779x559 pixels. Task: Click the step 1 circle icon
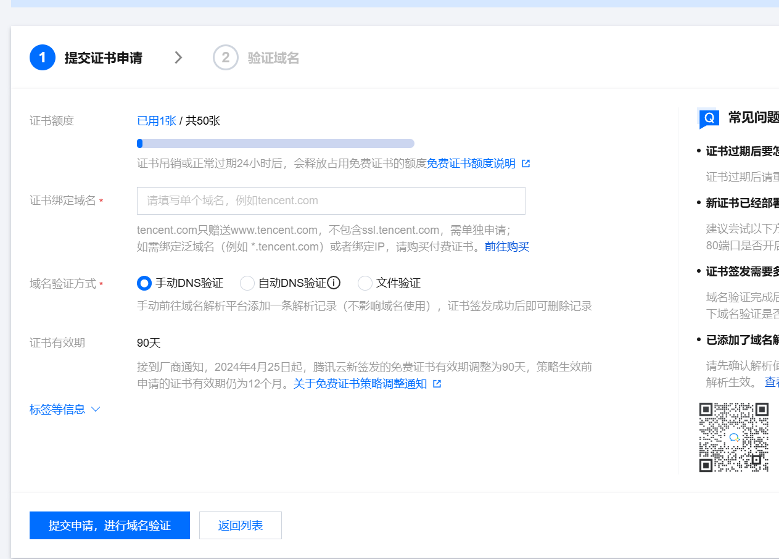[43, 57]
